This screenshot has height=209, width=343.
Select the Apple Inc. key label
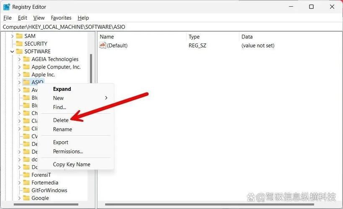coord(43,74)
